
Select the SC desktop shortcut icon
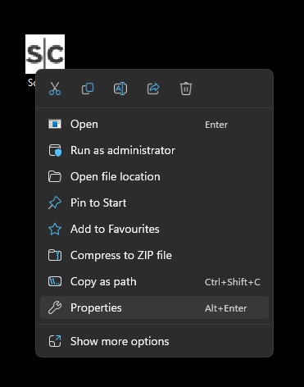(45, 54)
